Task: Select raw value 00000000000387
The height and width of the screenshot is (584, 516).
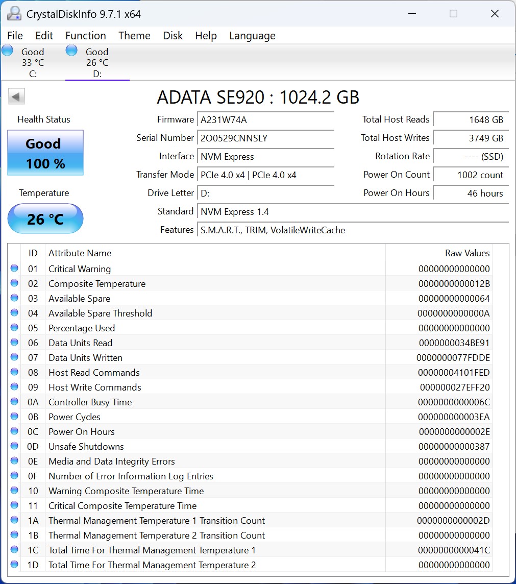Action: click(x=454, y=447)
